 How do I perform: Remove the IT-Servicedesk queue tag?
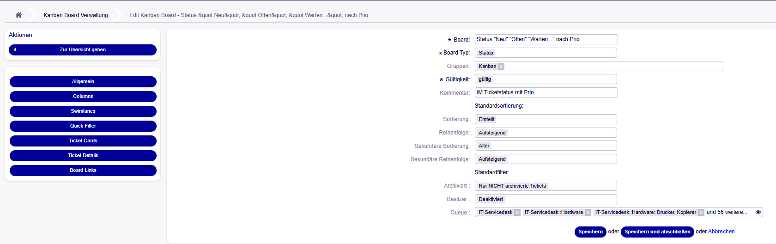click(x=517, y=213)
